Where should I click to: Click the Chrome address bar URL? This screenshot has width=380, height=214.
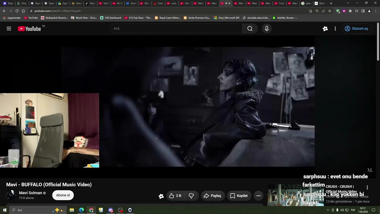point(57,11)
